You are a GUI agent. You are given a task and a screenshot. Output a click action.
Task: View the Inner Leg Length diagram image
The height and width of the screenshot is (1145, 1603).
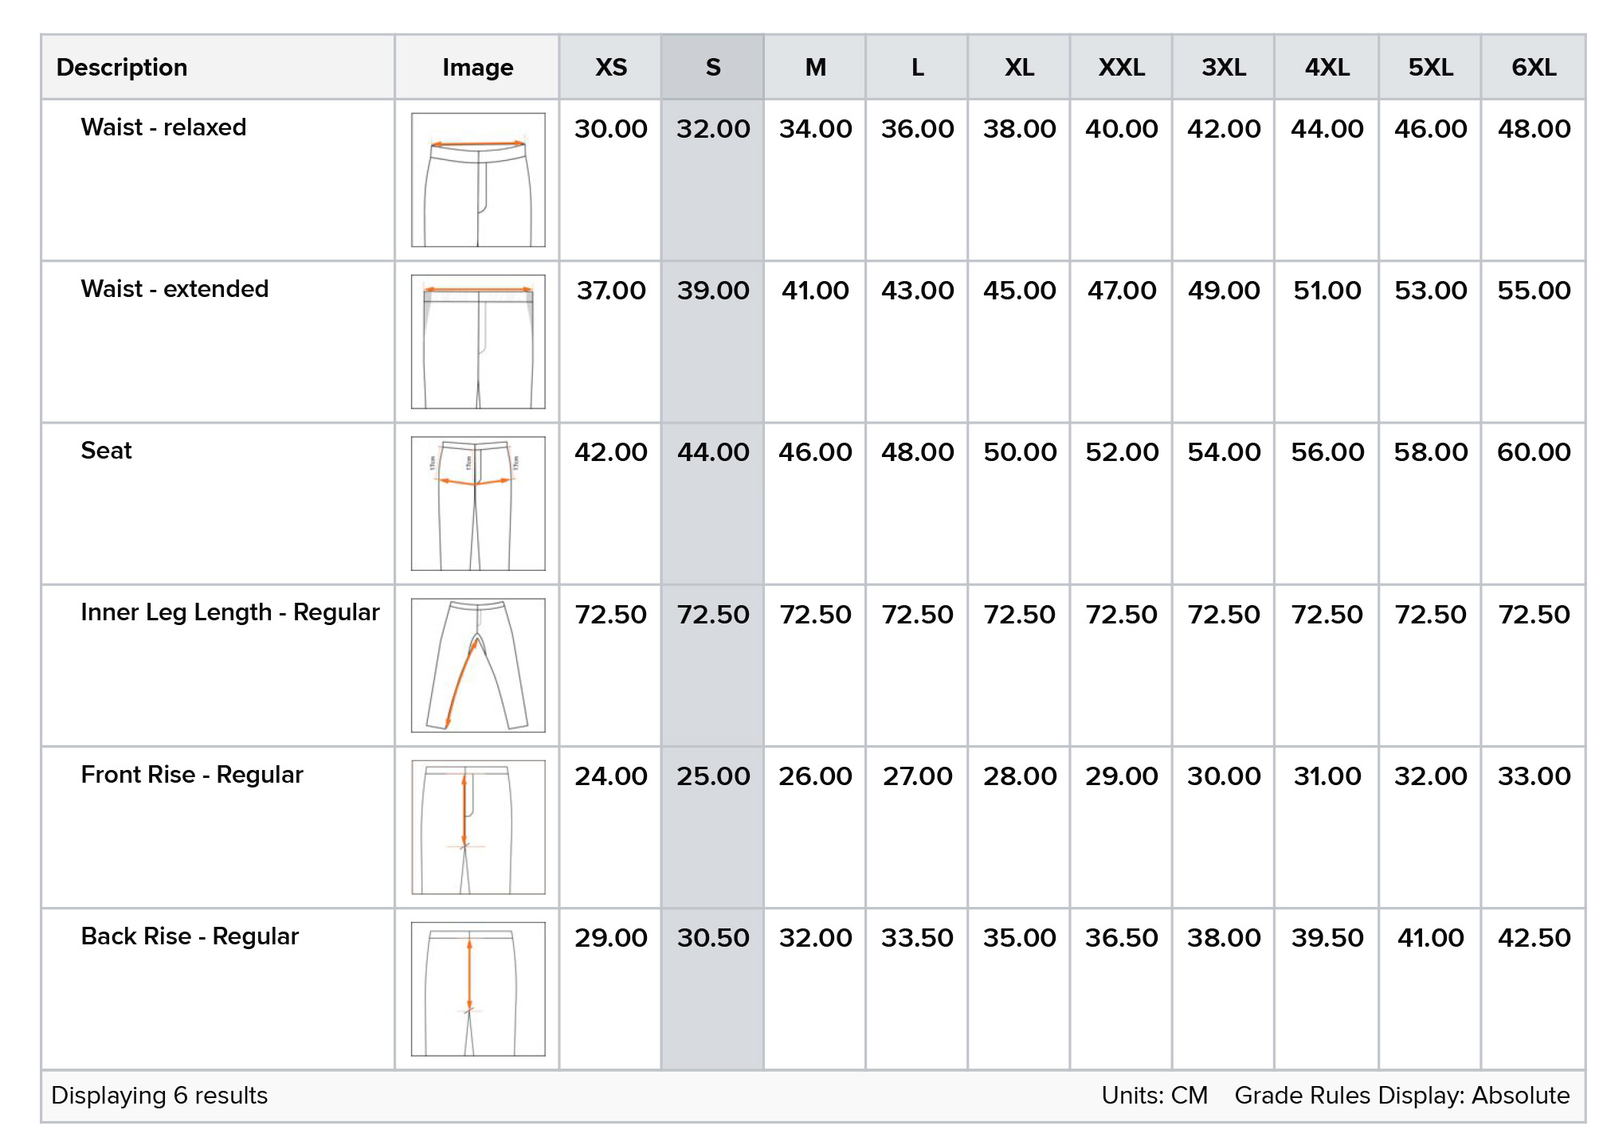(478, 665)
